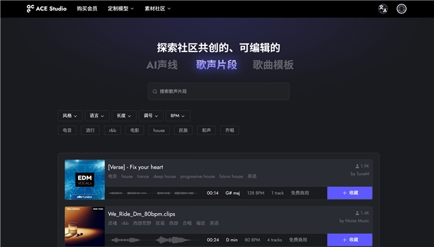Click the 西部荒野 tag on We_Ride_Dm_80bpm

(142, 223)
